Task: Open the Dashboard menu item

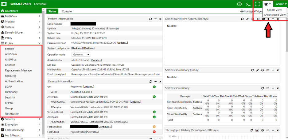Action: 21,11
